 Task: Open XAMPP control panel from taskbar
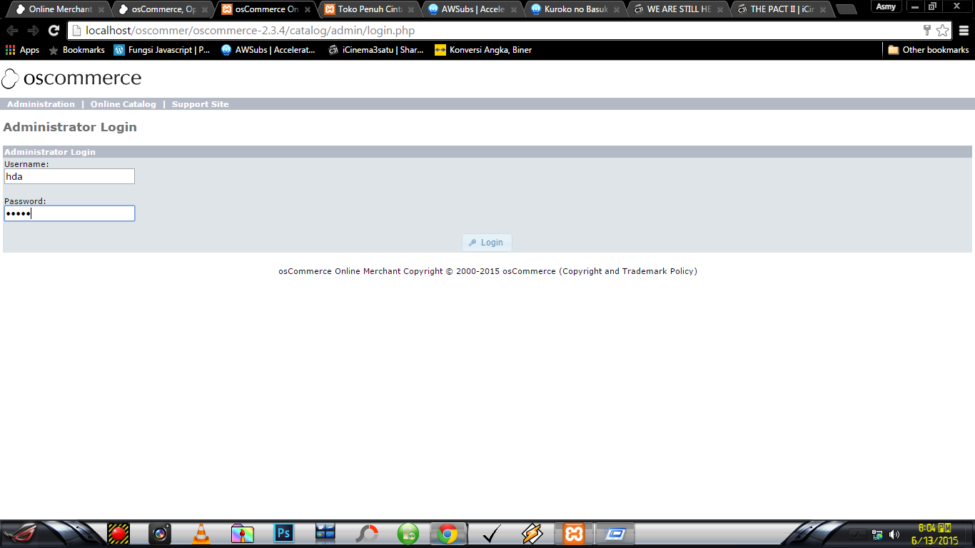(574, 534)
